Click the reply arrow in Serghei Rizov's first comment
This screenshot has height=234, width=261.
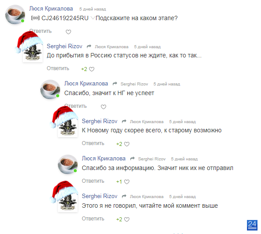click(89, 46)
